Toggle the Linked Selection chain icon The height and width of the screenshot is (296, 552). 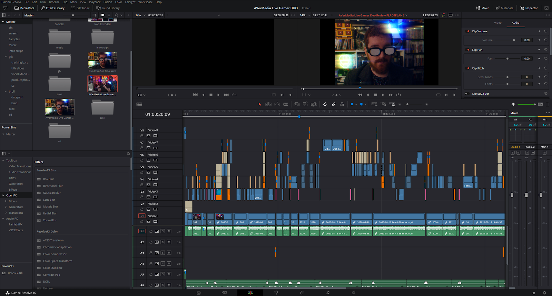[x=334, y=104]
